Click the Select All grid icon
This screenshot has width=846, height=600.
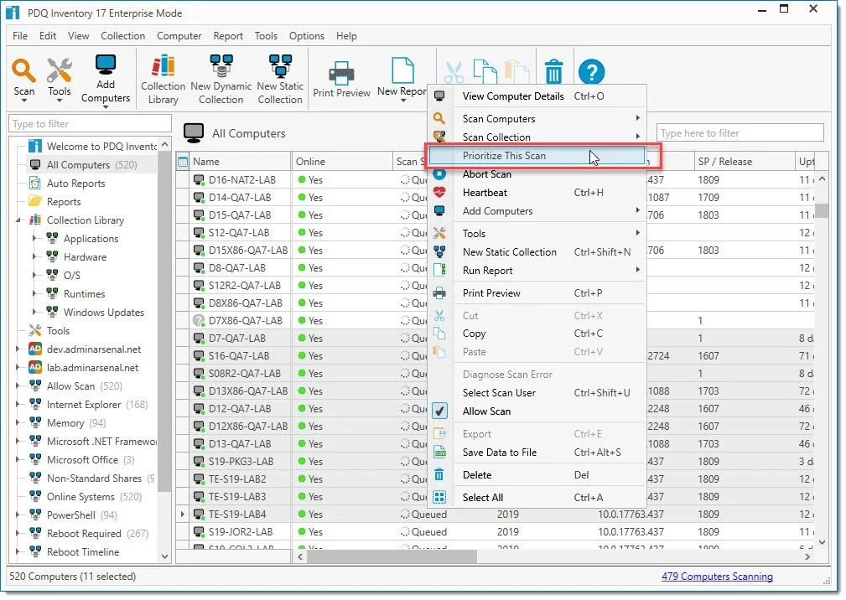coord(439,497)
